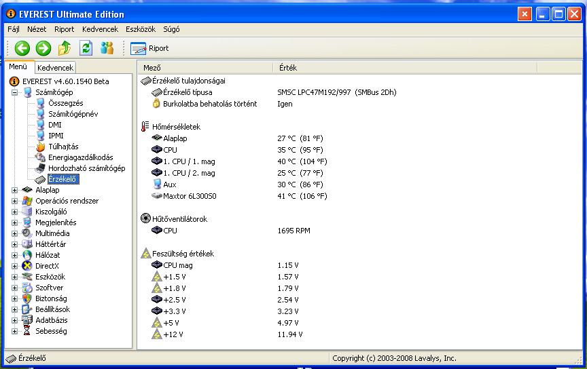Select IPMI in the tree
The image size is (587, 369).
[x=56, y=136]
